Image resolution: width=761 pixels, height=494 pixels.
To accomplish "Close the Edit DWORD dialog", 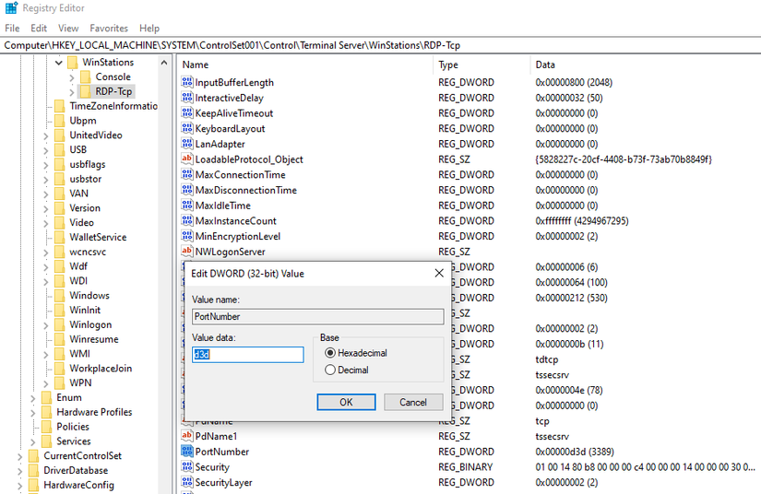I will (x=439, y=273).
